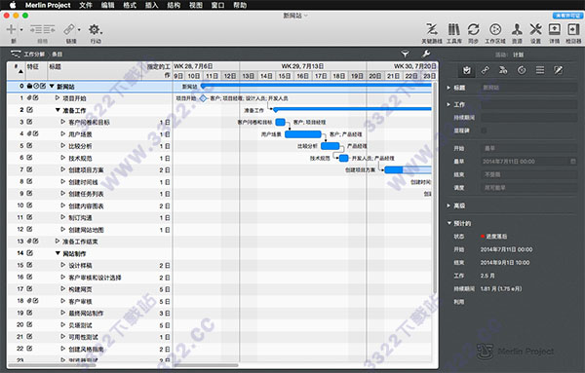This screenshot has height=373, width=585.
Task: Open the 工具库 library icon
Action: 454,29
